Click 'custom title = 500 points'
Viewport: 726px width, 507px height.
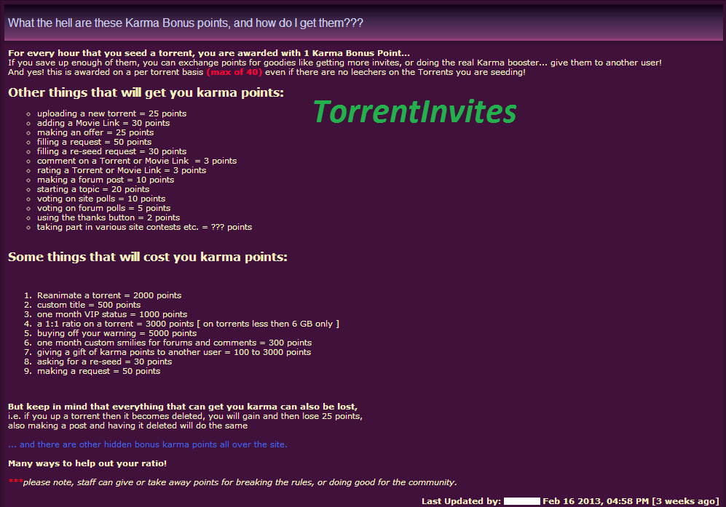coord(88,305)
